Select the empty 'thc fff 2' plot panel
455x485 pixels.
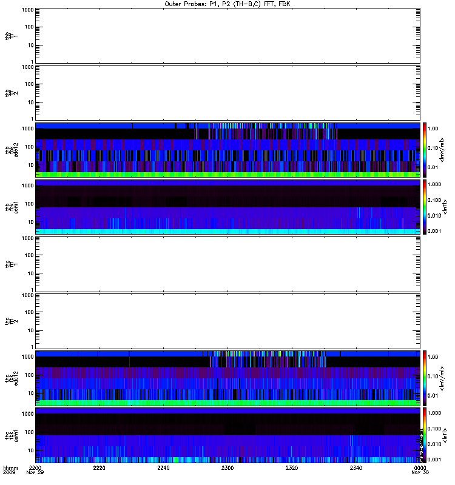pyautogui.click(x=227, y=321)
